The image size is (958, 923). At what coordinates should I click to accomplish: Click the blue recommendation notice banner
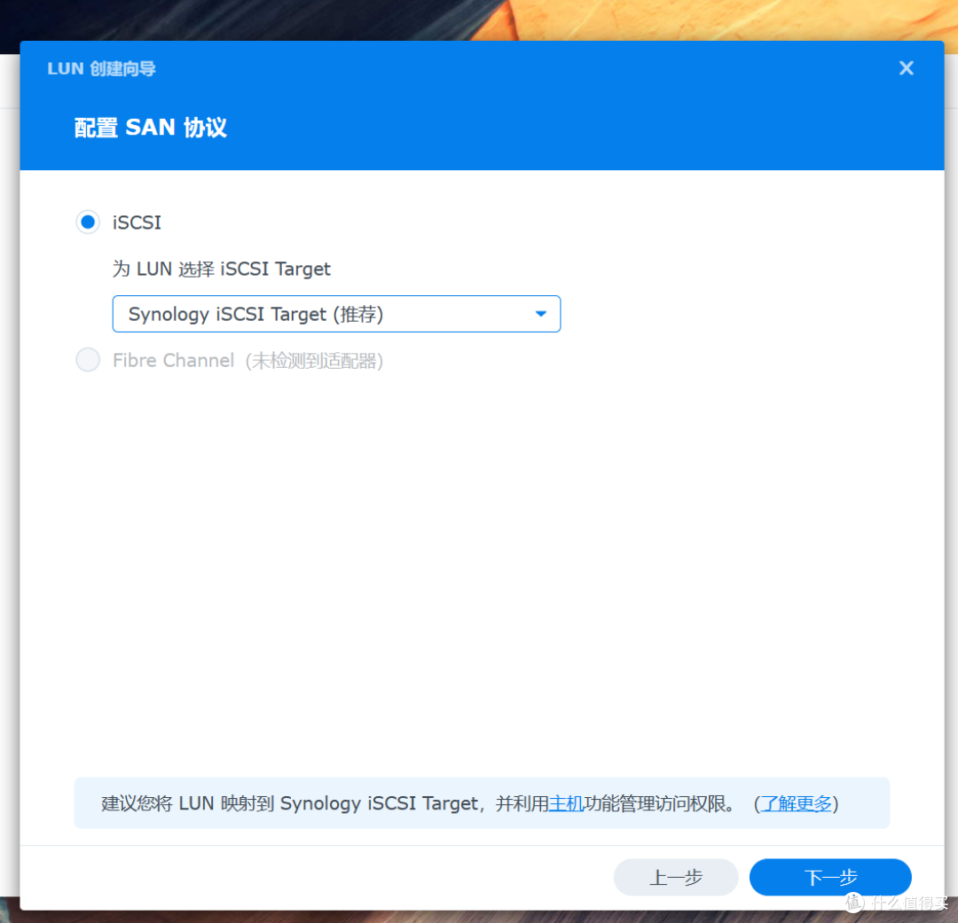[482, 803]
